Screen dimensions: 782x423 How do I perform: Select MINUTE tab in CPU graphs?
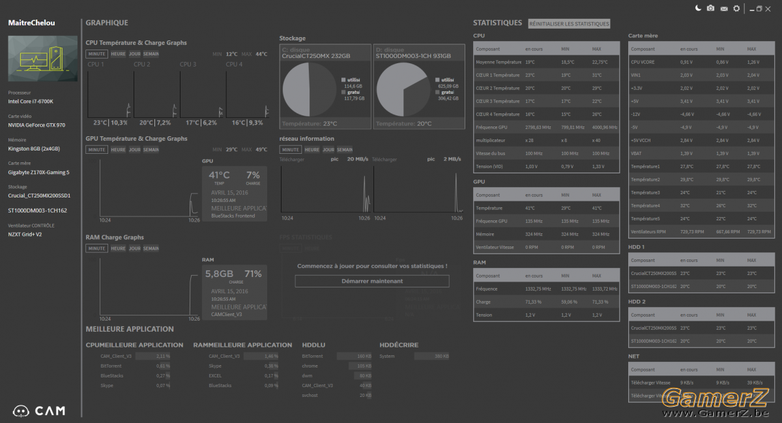(97, 54)
